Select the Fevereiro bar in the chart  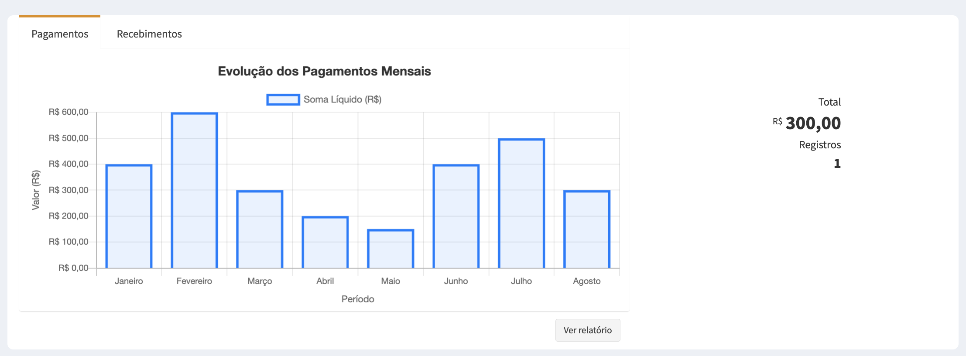(194, 190)
